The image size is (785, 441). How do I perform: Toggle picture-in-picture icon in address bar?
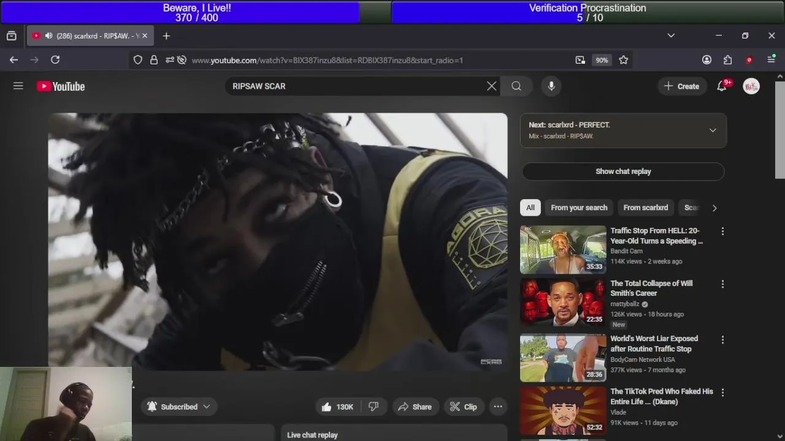[x=580, y=60]
